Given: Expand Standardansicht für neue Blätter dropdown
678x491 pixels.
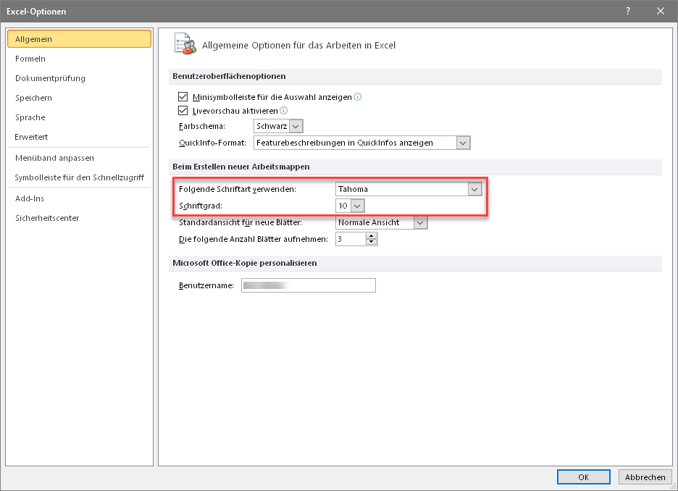Looking at the screenshot, I should pyautogui.click(x=421, y=222).
